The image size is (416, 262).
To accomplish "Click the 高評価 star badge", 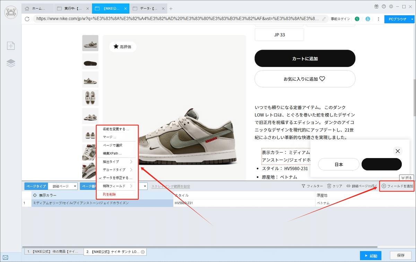I will coord(122,46).
